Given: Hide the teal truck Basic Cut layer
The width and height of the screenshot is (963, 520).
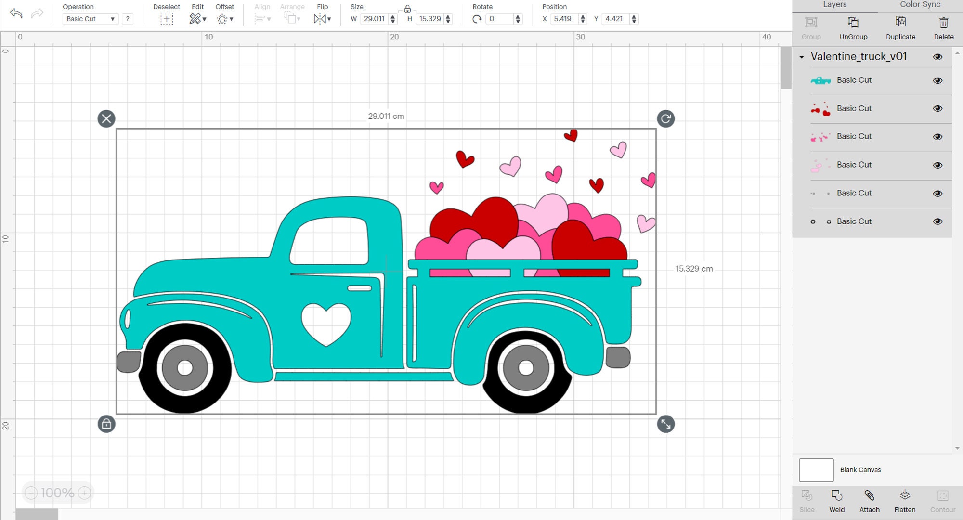Looking at the screenshot, I should click(937, 80).
